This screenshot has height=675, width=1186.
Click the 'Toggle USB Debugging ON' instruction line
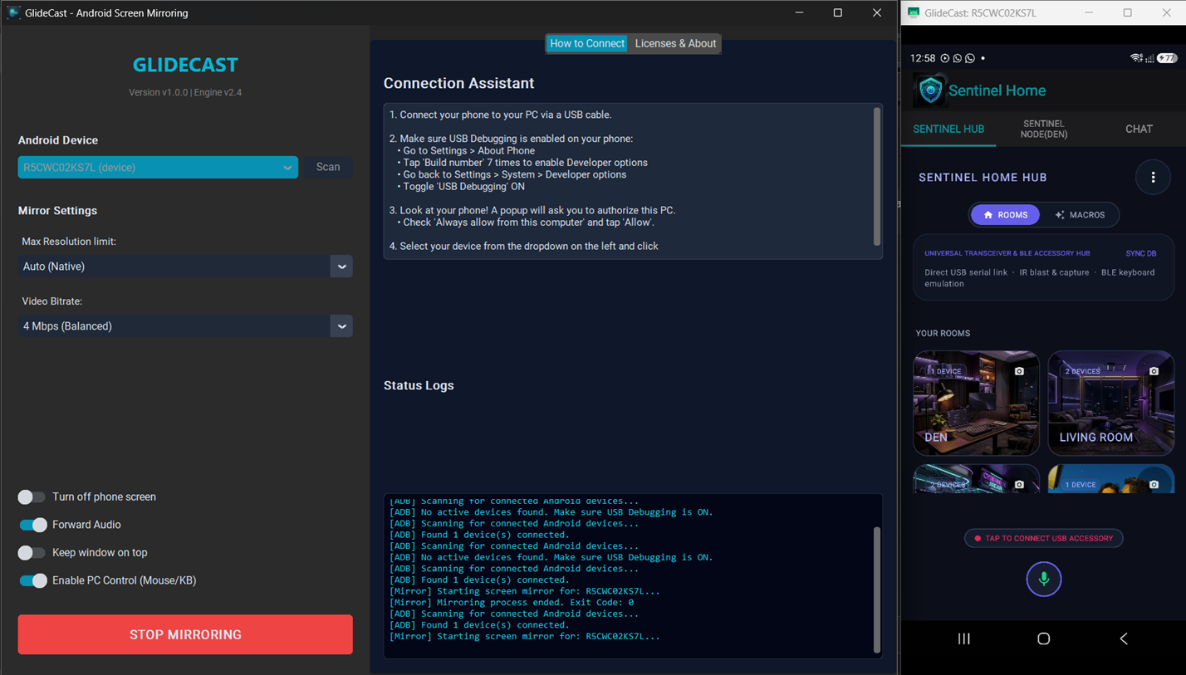point(463,187)
